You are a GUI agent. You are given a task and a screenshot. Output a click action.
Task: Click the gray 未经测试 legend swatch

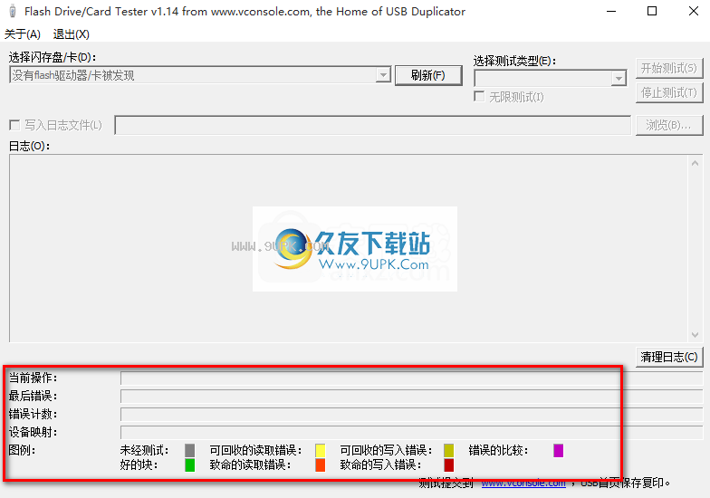click(190, 451)
